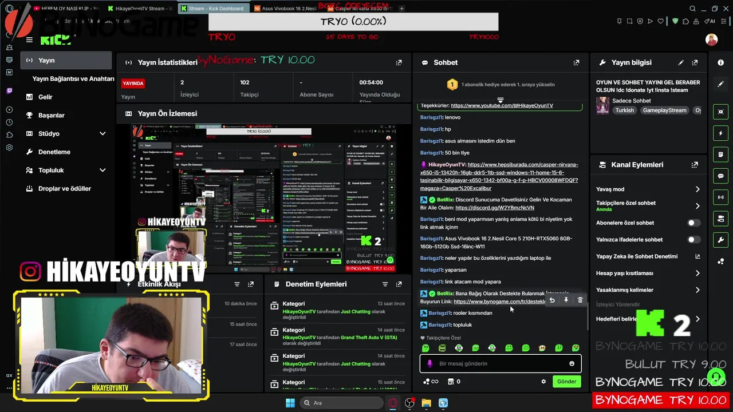Open the shop icon showing 0

(454, 382)
